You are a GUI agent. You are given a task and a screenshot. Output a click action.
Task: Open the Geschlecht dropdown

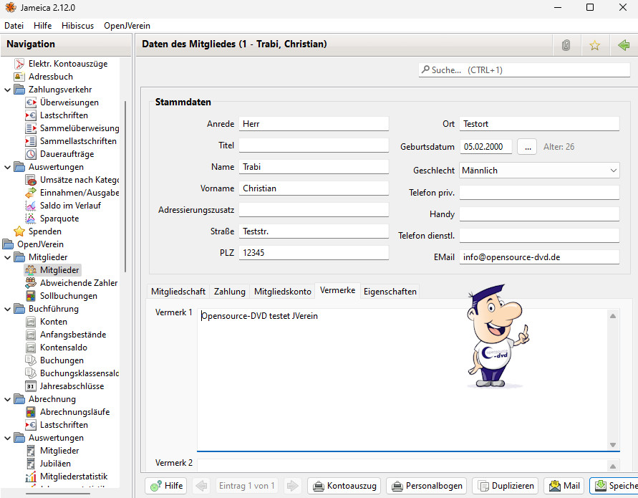pyautogui.click(x=539, y=171)
